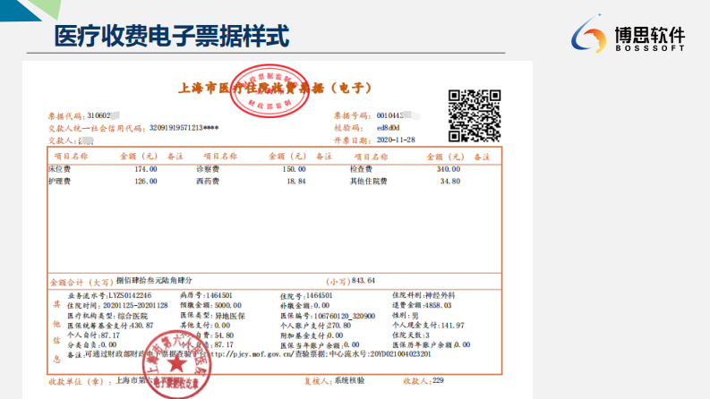Click the item 检查费
The height and width of the screenshot is (399, 710).
[362, 169]
